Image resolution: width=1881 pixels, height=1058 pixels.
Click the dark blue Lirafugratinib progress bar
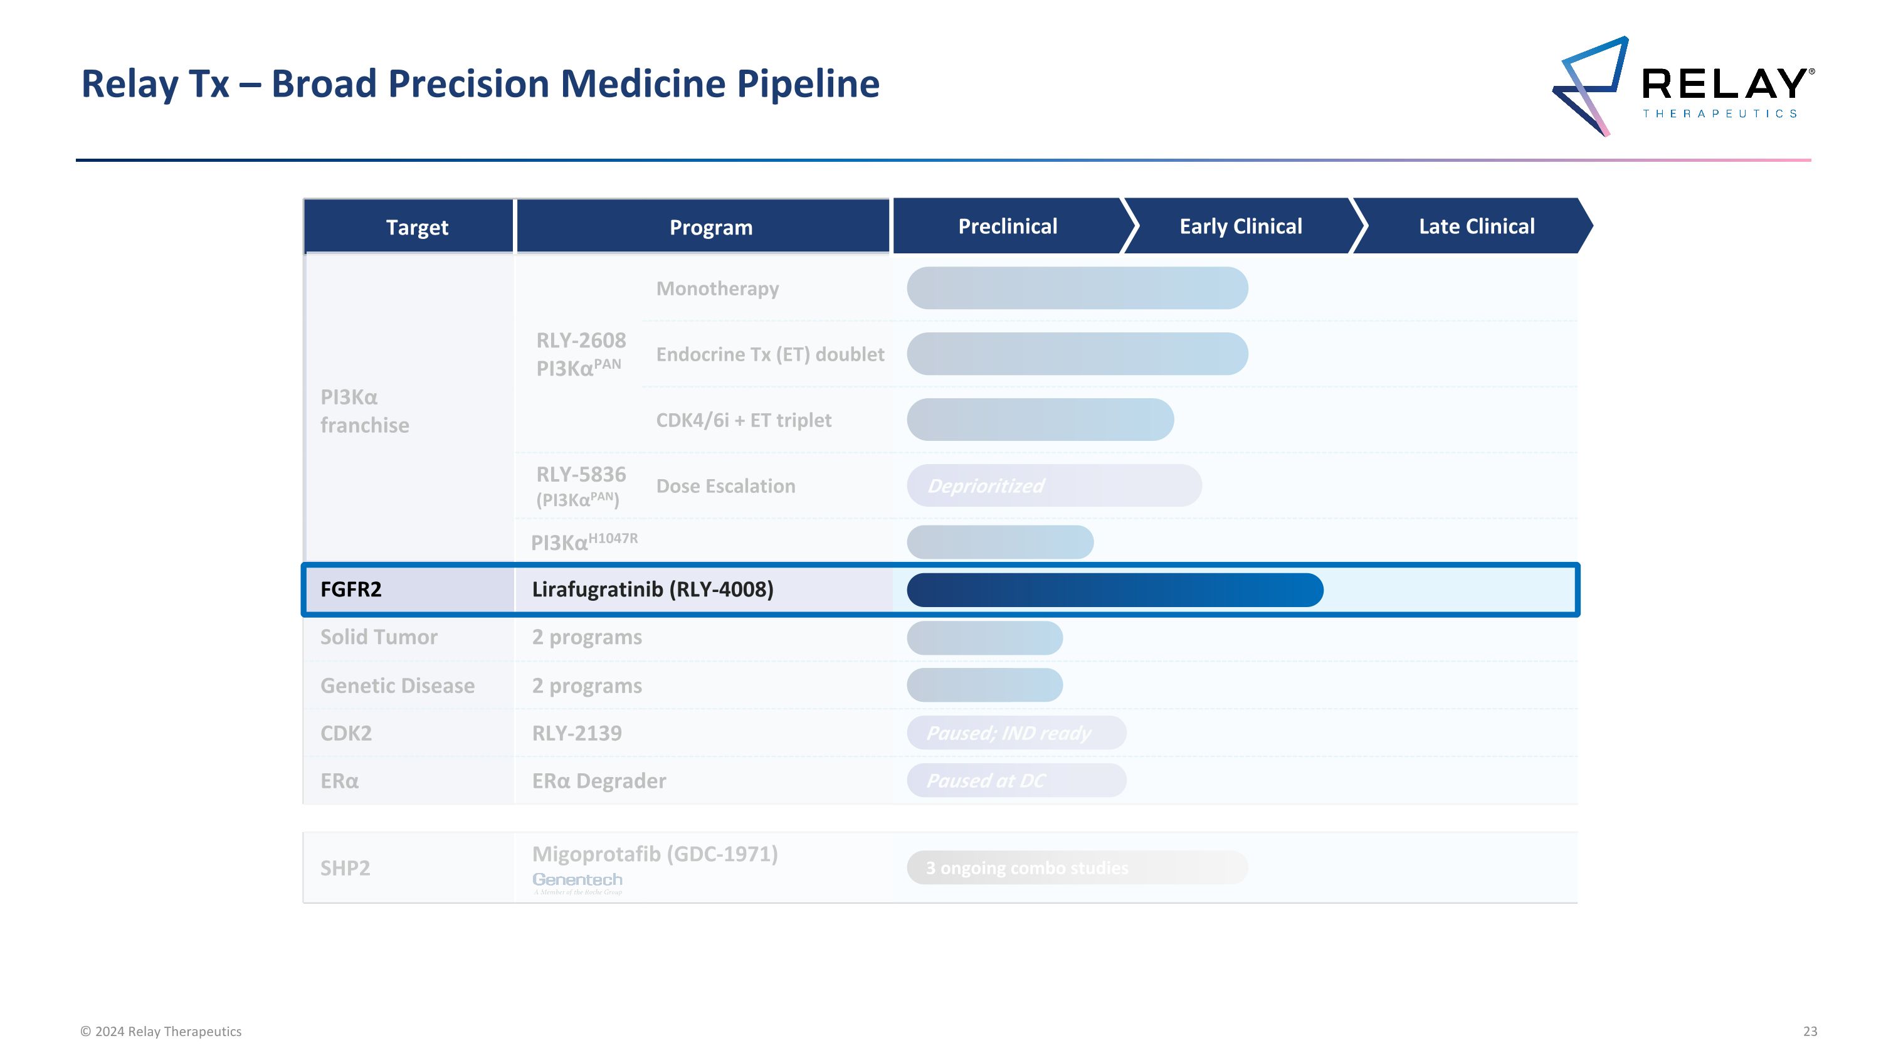point(1114,590)
